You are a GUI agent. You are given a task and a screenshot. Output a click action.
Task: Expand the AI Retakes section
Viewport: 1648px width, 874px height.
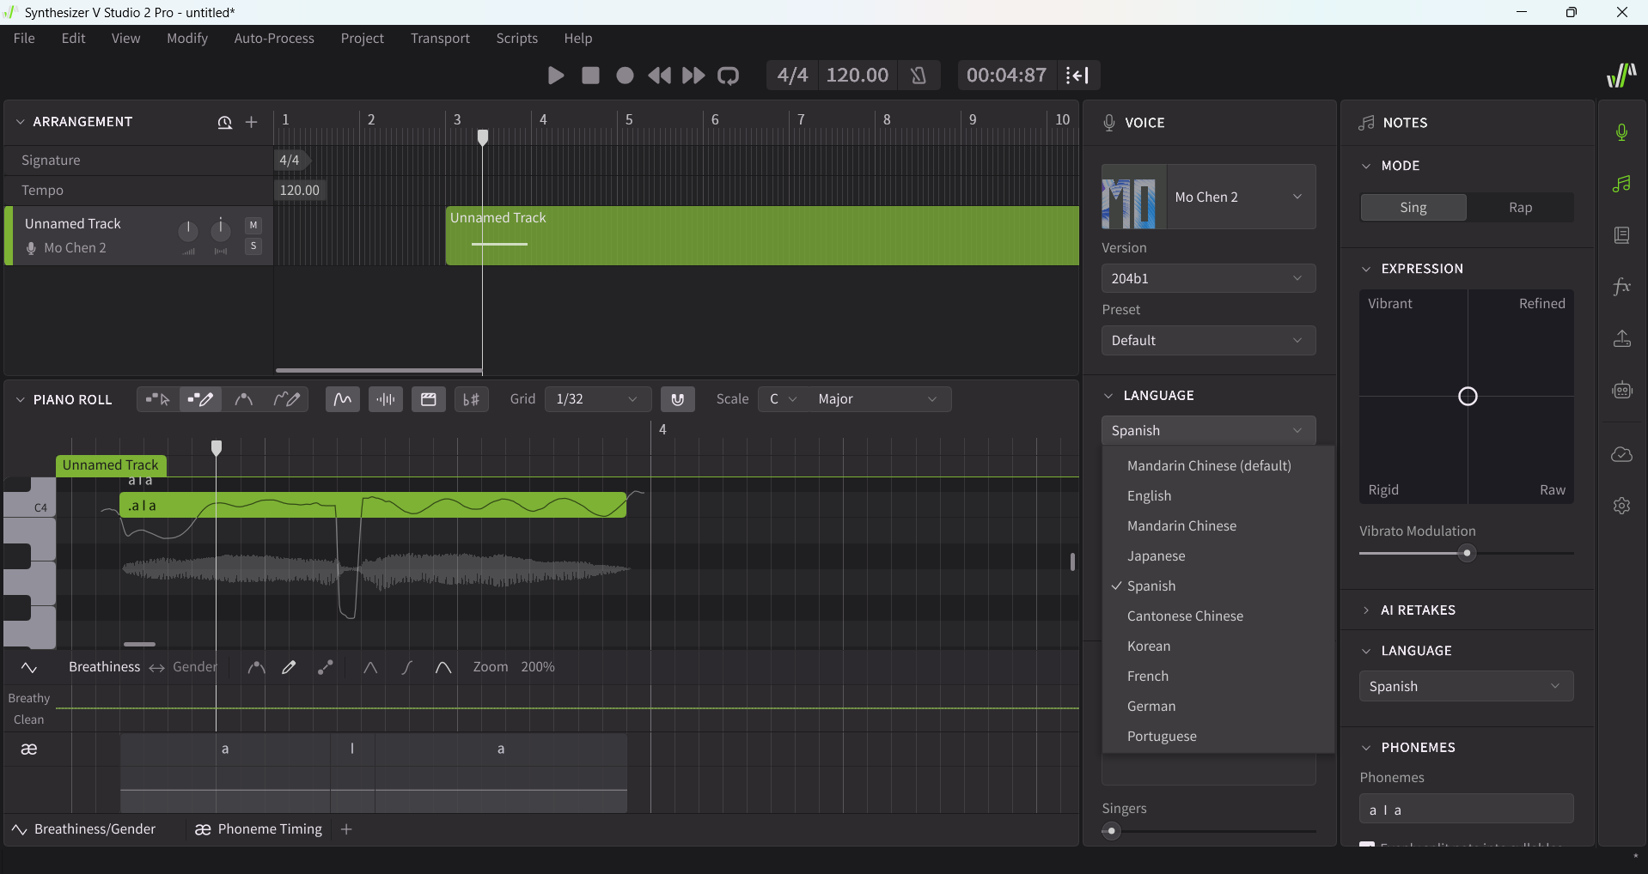[1366, 610]
